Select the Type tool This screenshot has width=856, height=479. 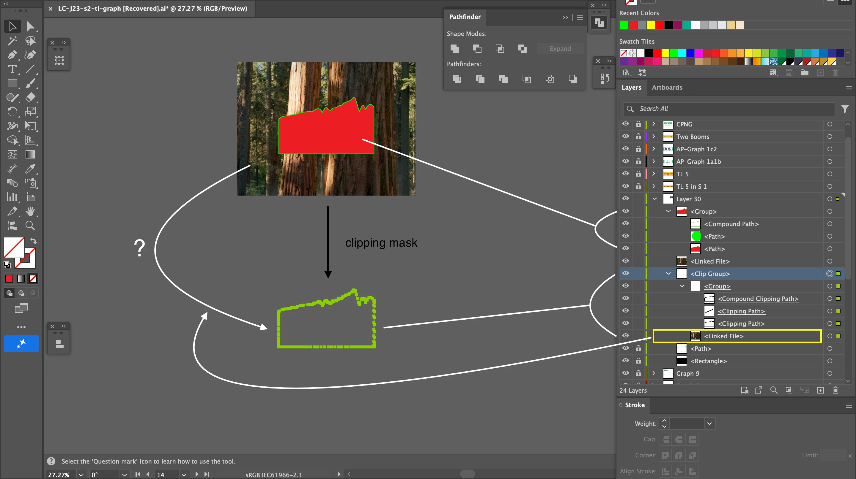tap(12, 69)
